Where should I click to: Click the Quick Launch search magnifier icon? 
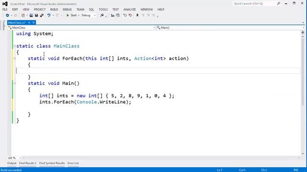click(278, 3)
